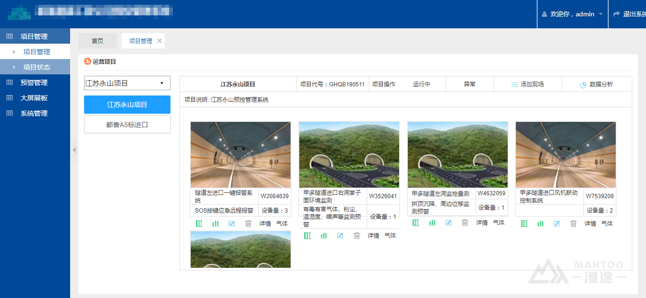Open 详情 link for 甲多隧道进口右洞掌子面环境监测
This screenshot has height=298, width=646.
point(373,236)
